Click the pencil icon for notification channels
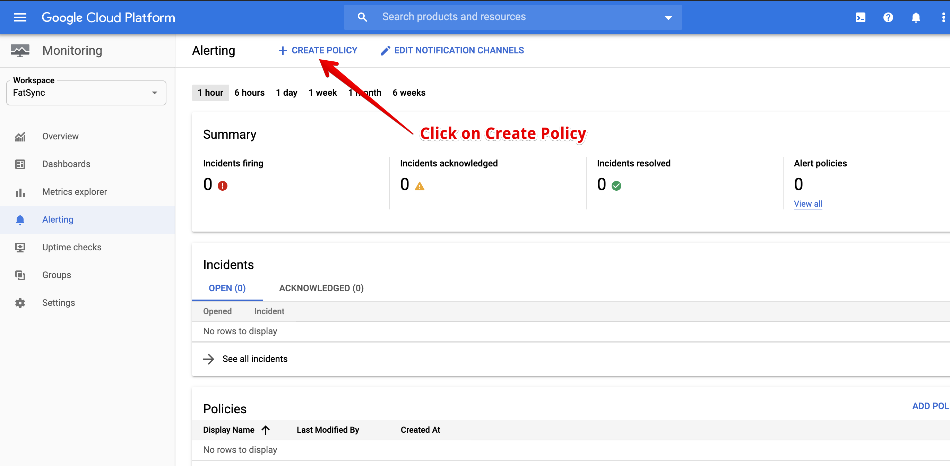This screenshot has width=950, height=466. point(385,51)
